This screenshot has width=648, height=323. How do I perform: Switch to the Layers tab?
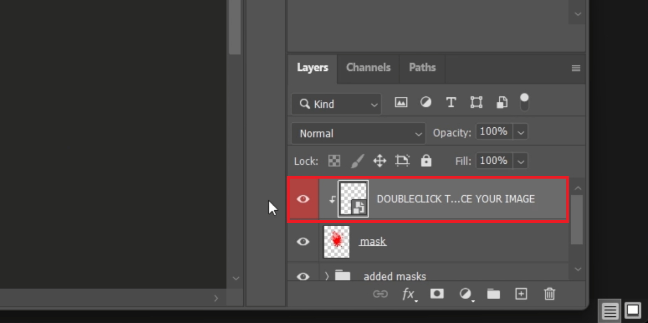tap(312, 68)
